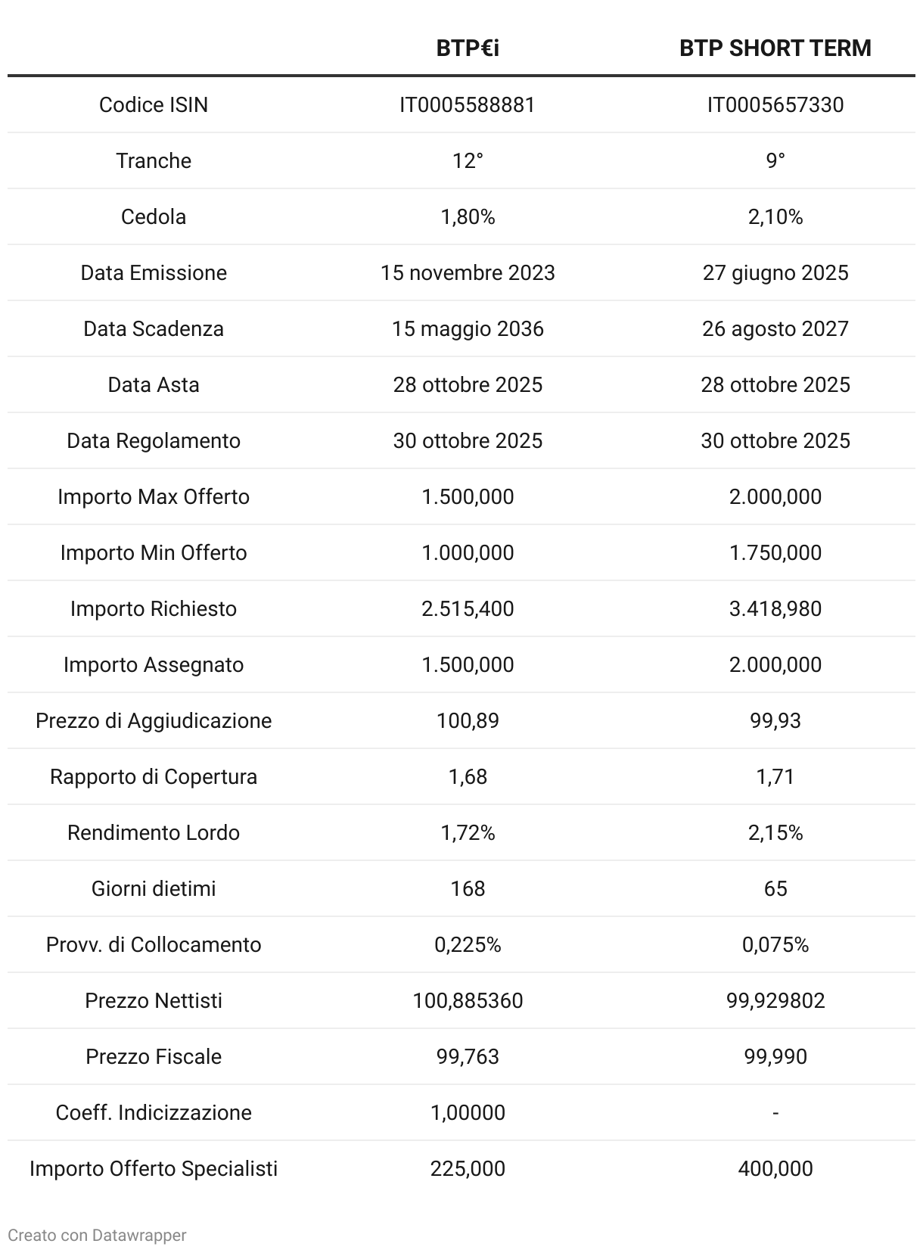923x1253 pixels.
Task: Click the BTP SHORT TERM column header
Action: [775, 48]
